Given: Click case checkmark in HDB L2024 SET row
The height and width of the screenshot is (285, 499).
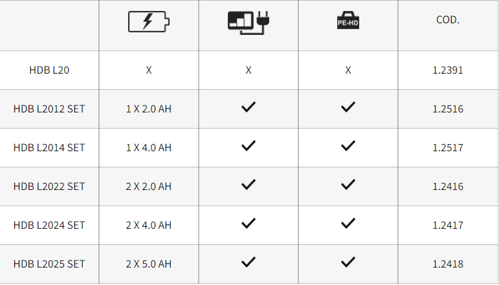Looking at the screenshot, I should click(x=348, y=224).
